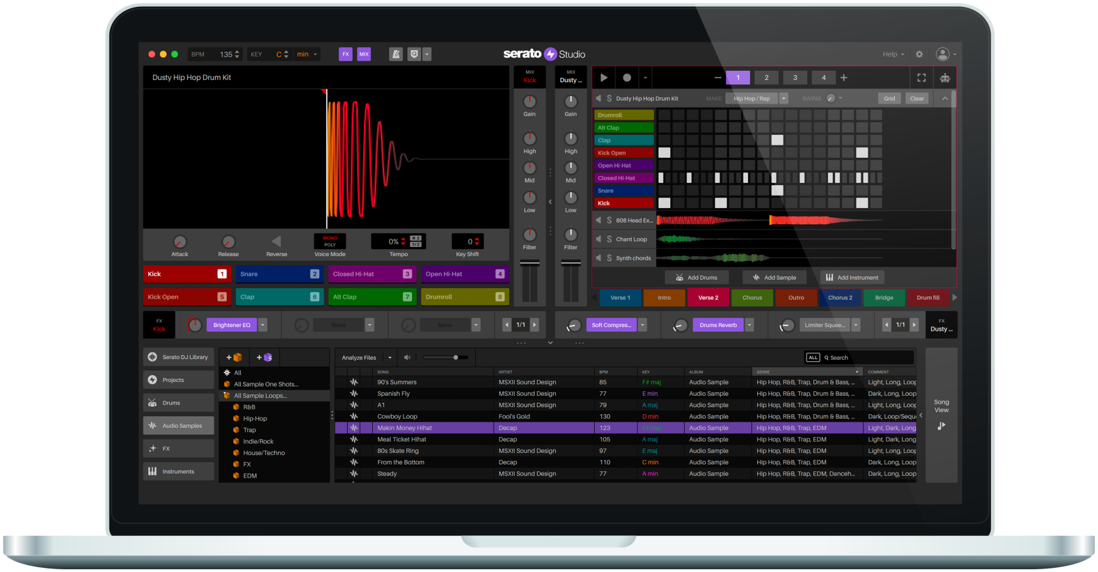Click the library preview volume slider
The image size is (1098, 572).
[445, 357]
